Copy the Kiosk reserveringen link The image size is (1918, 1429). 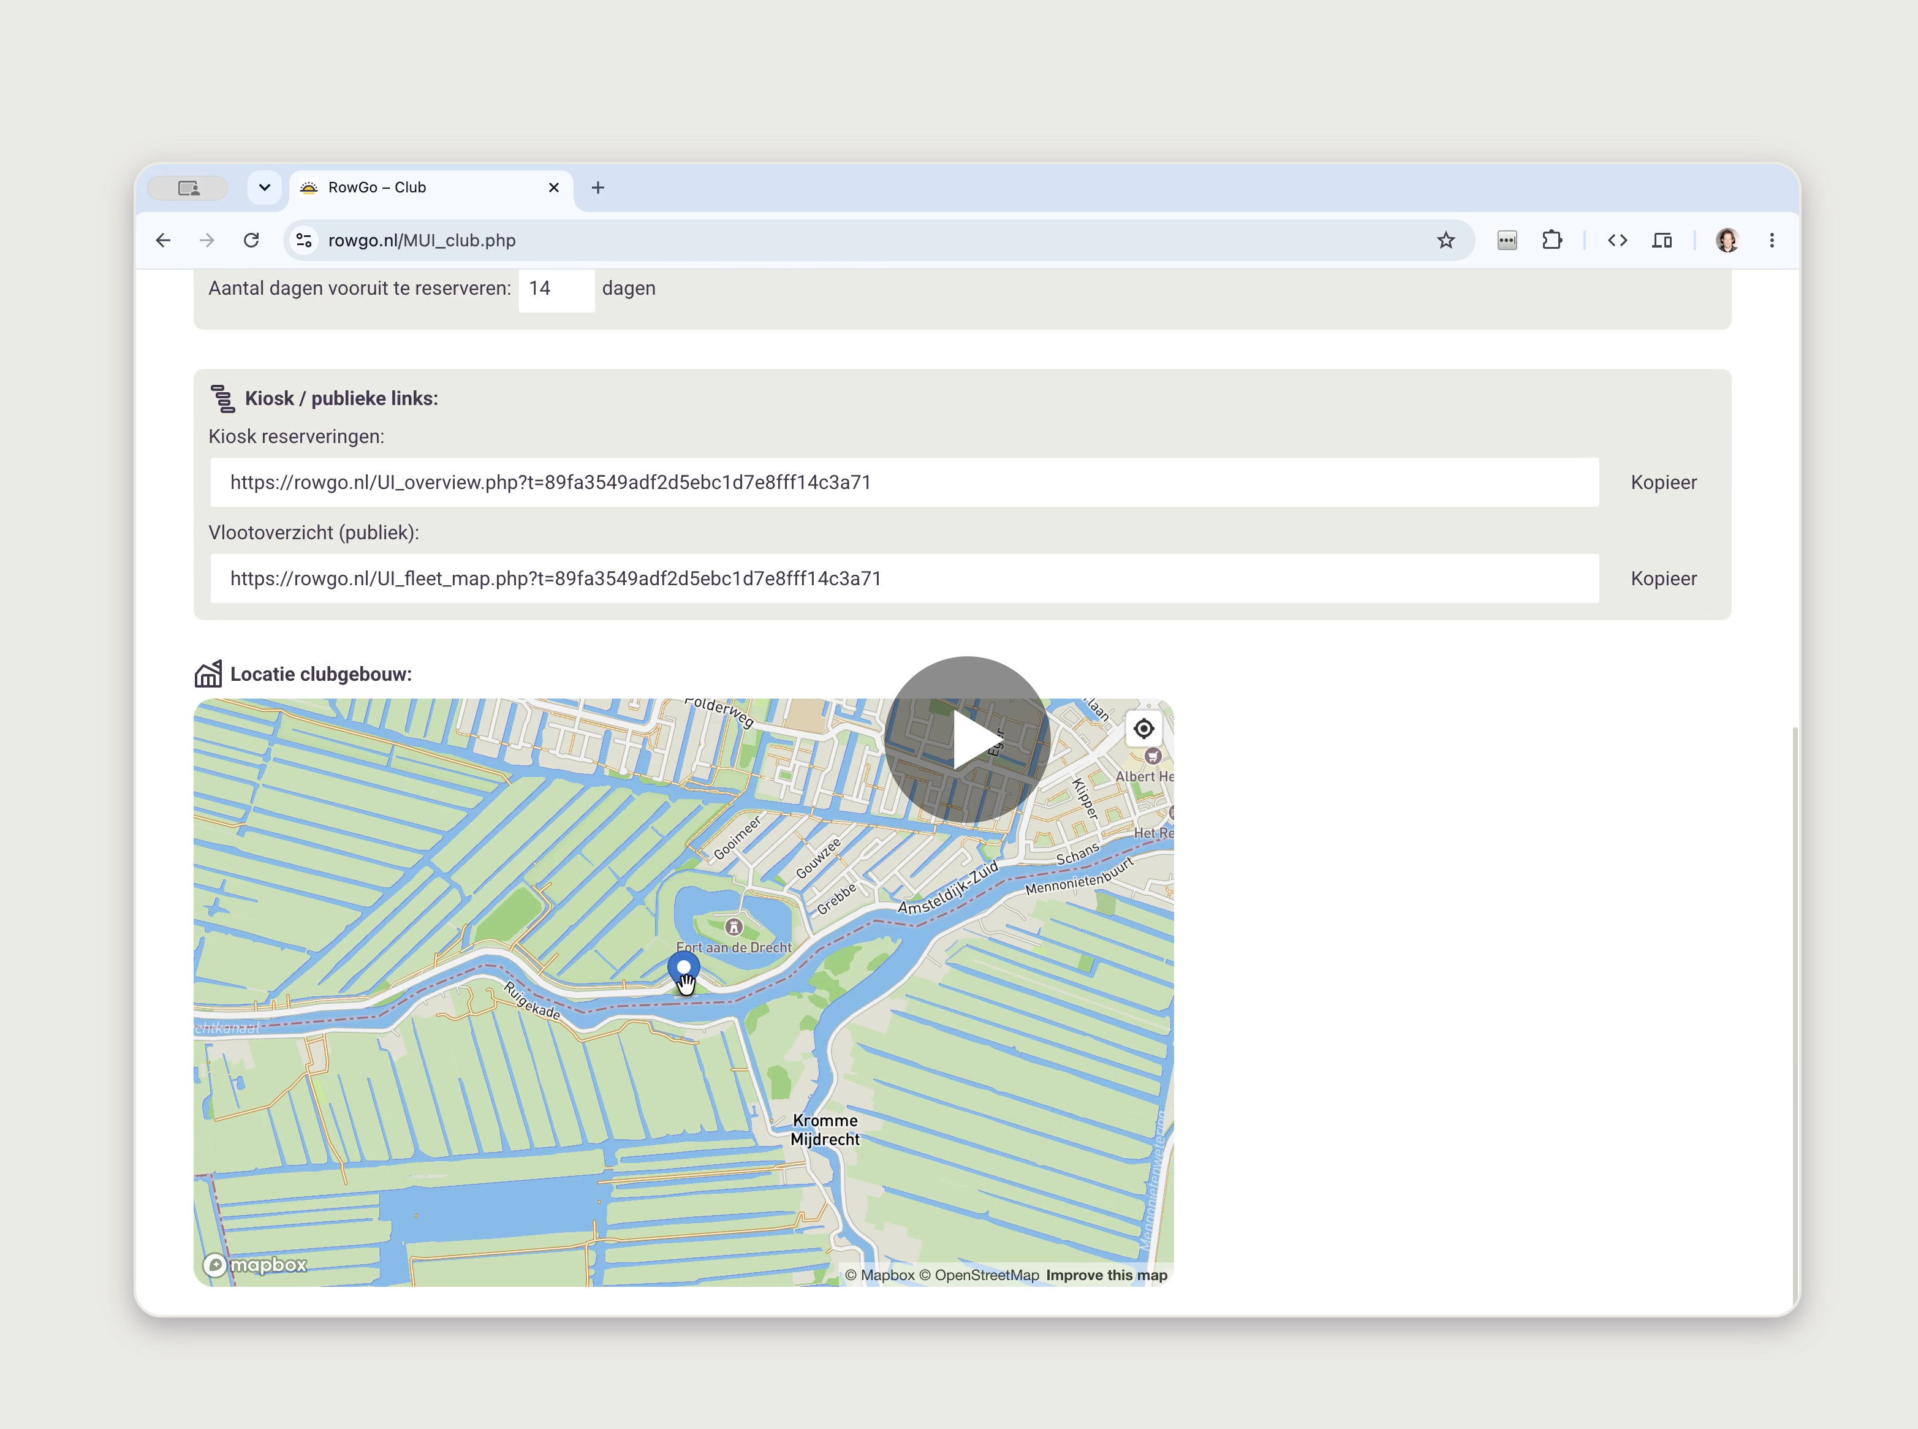coord(1663,483)
